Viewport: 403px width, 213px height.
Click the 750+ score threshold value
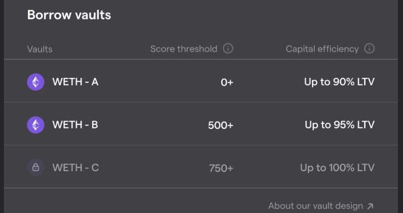221,168
